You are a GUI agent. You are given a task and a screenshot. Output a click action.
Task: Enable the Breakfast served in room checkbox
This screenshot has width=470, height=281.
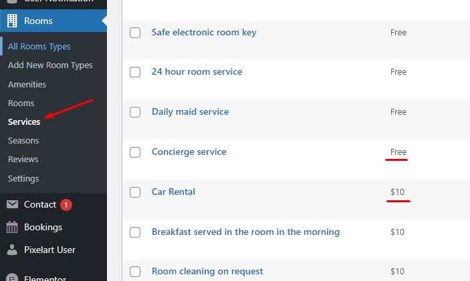coord(135,232)
